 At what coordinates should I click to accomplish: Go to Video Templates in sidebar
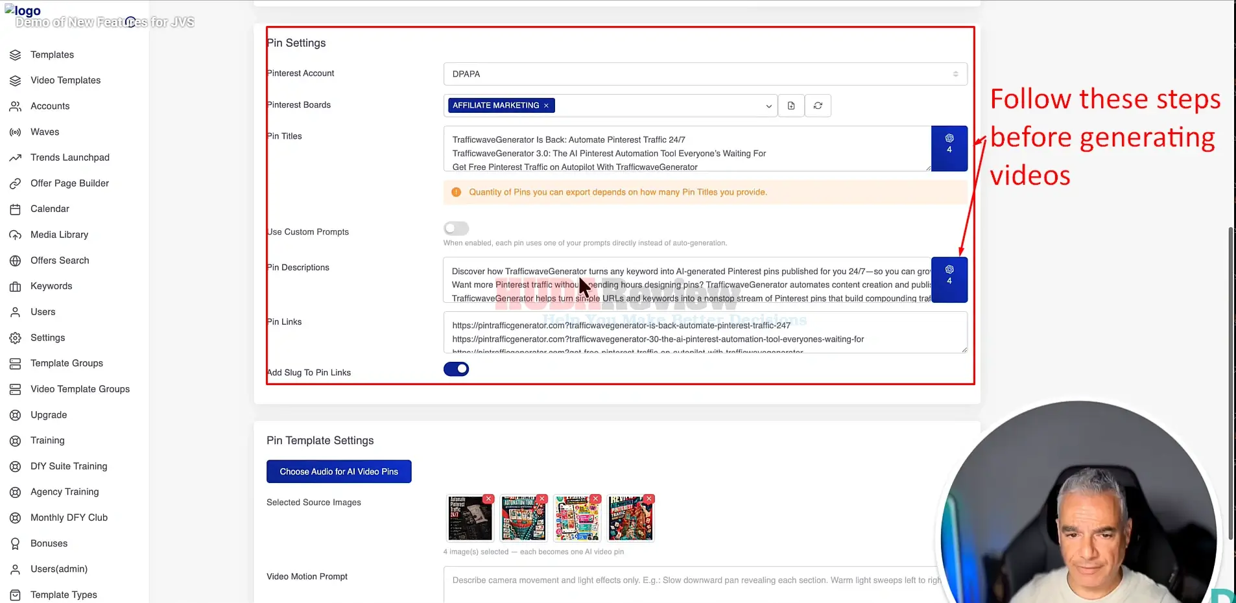tap(65, 80)
